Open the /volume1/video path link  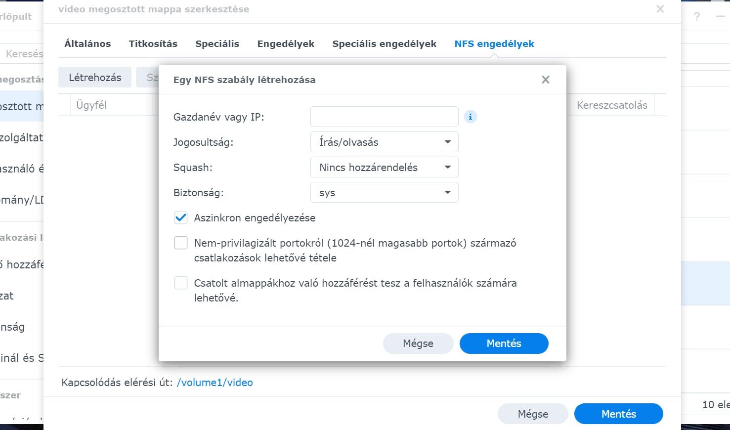(x=215, y=383)
